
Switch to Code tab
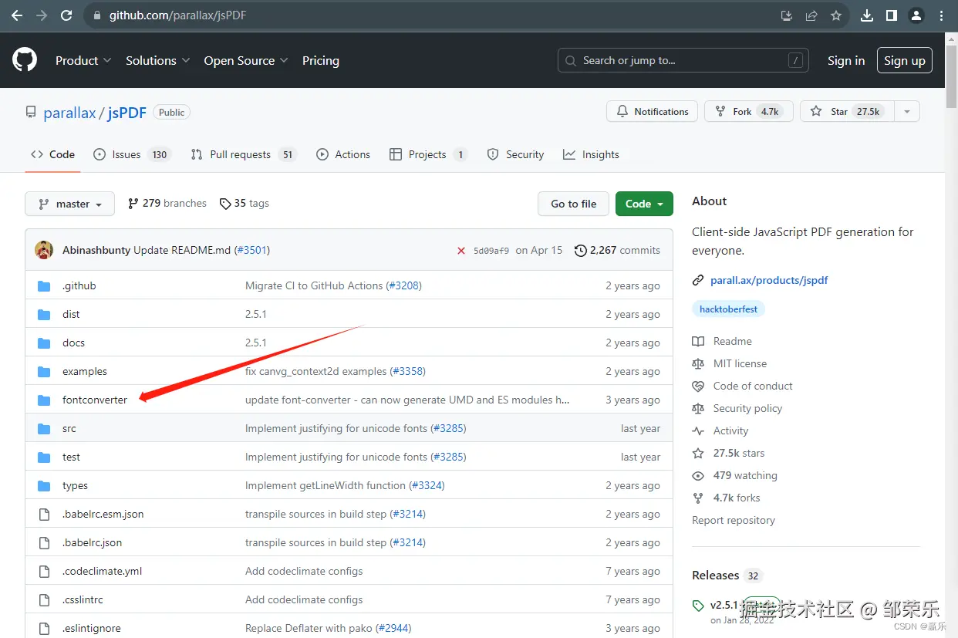[x=52, y=154]
